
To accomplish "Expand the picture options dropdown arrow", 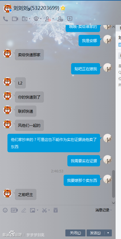I will [38, 210].
